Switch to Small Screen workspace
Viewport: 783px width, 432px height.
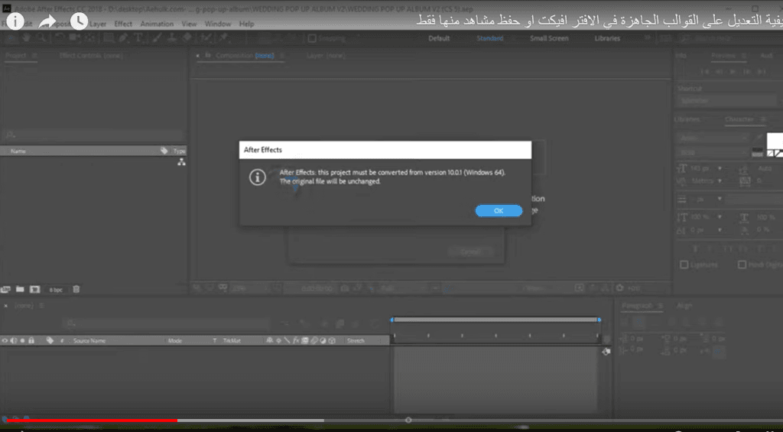pyautogui.click(x=549, y=38)
